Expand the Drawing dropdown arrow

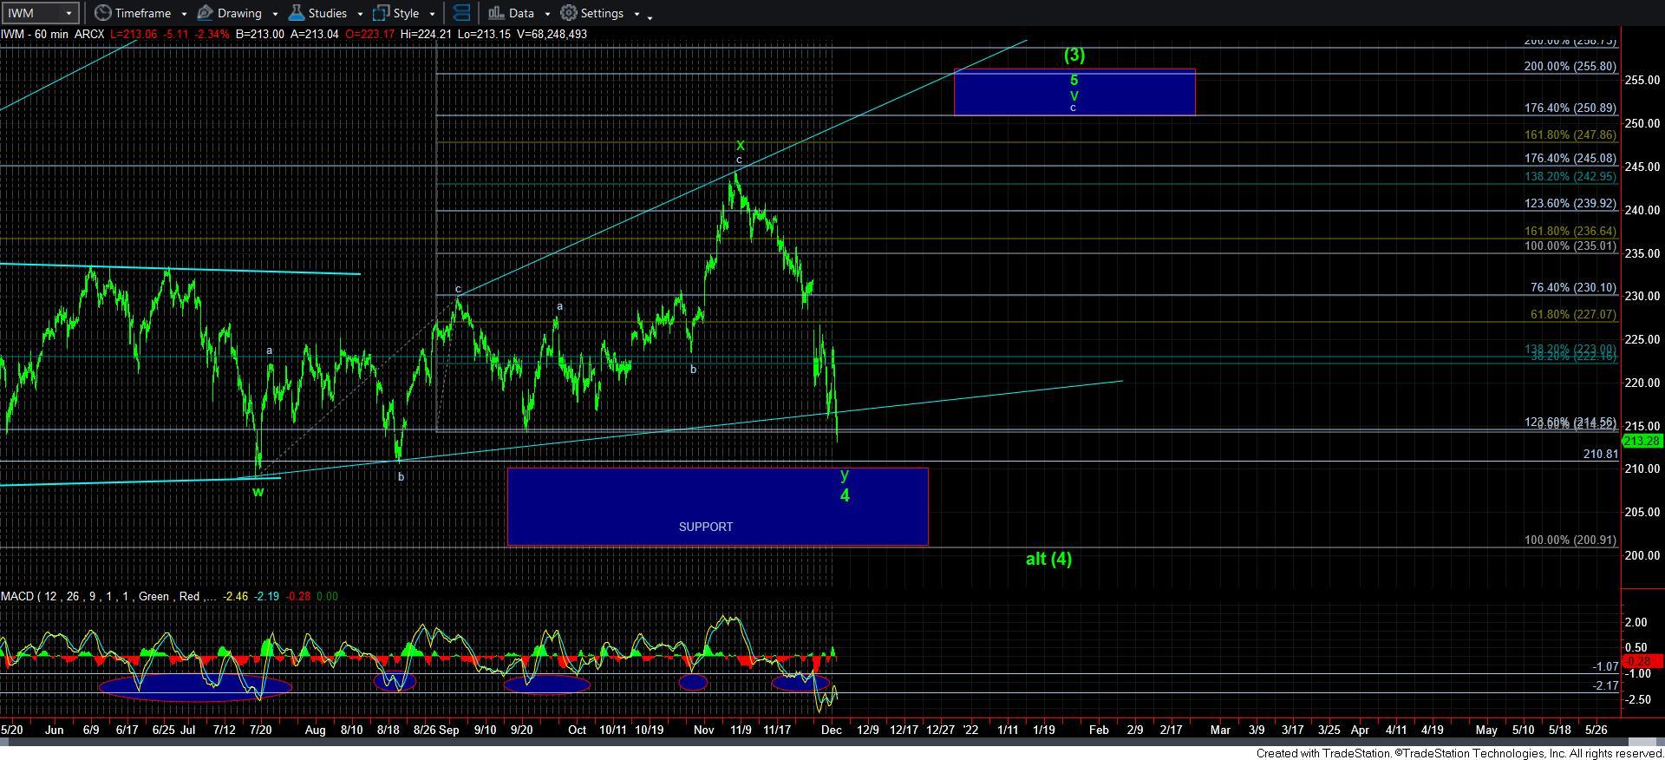tap(274, 14)
